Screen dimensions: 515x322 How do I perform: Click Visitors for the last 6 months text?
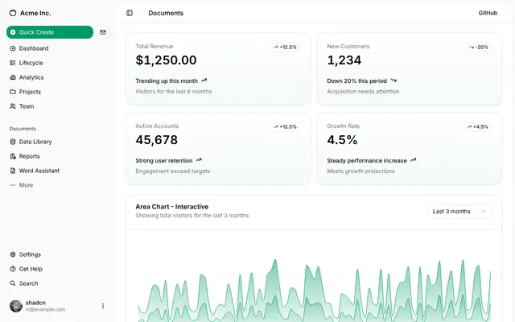[174, 91]
